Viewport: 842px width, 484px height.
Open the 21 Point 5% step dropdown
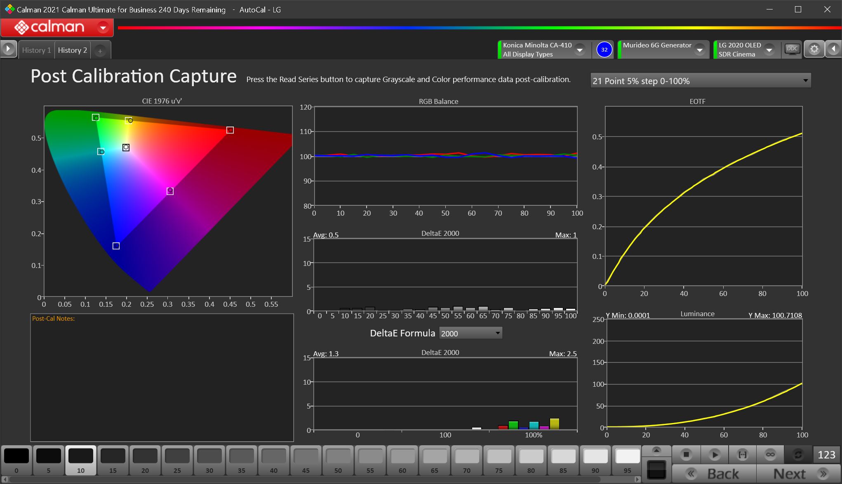coord(700,81)
